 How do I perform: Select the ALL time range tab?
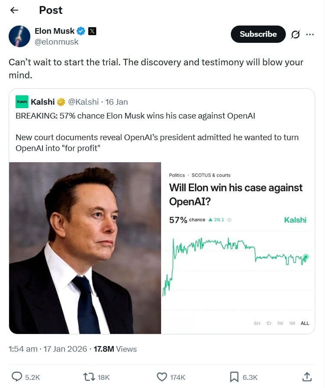[305, 323]
